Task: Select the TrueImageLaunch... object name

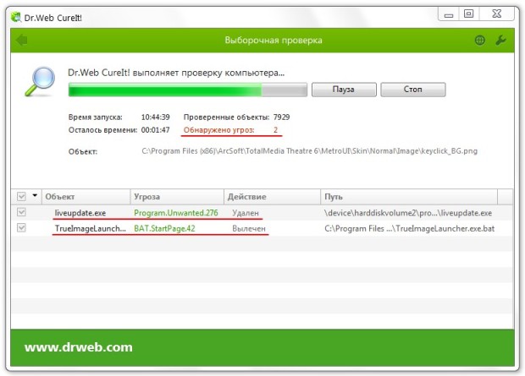Action: tap(91, 229)
